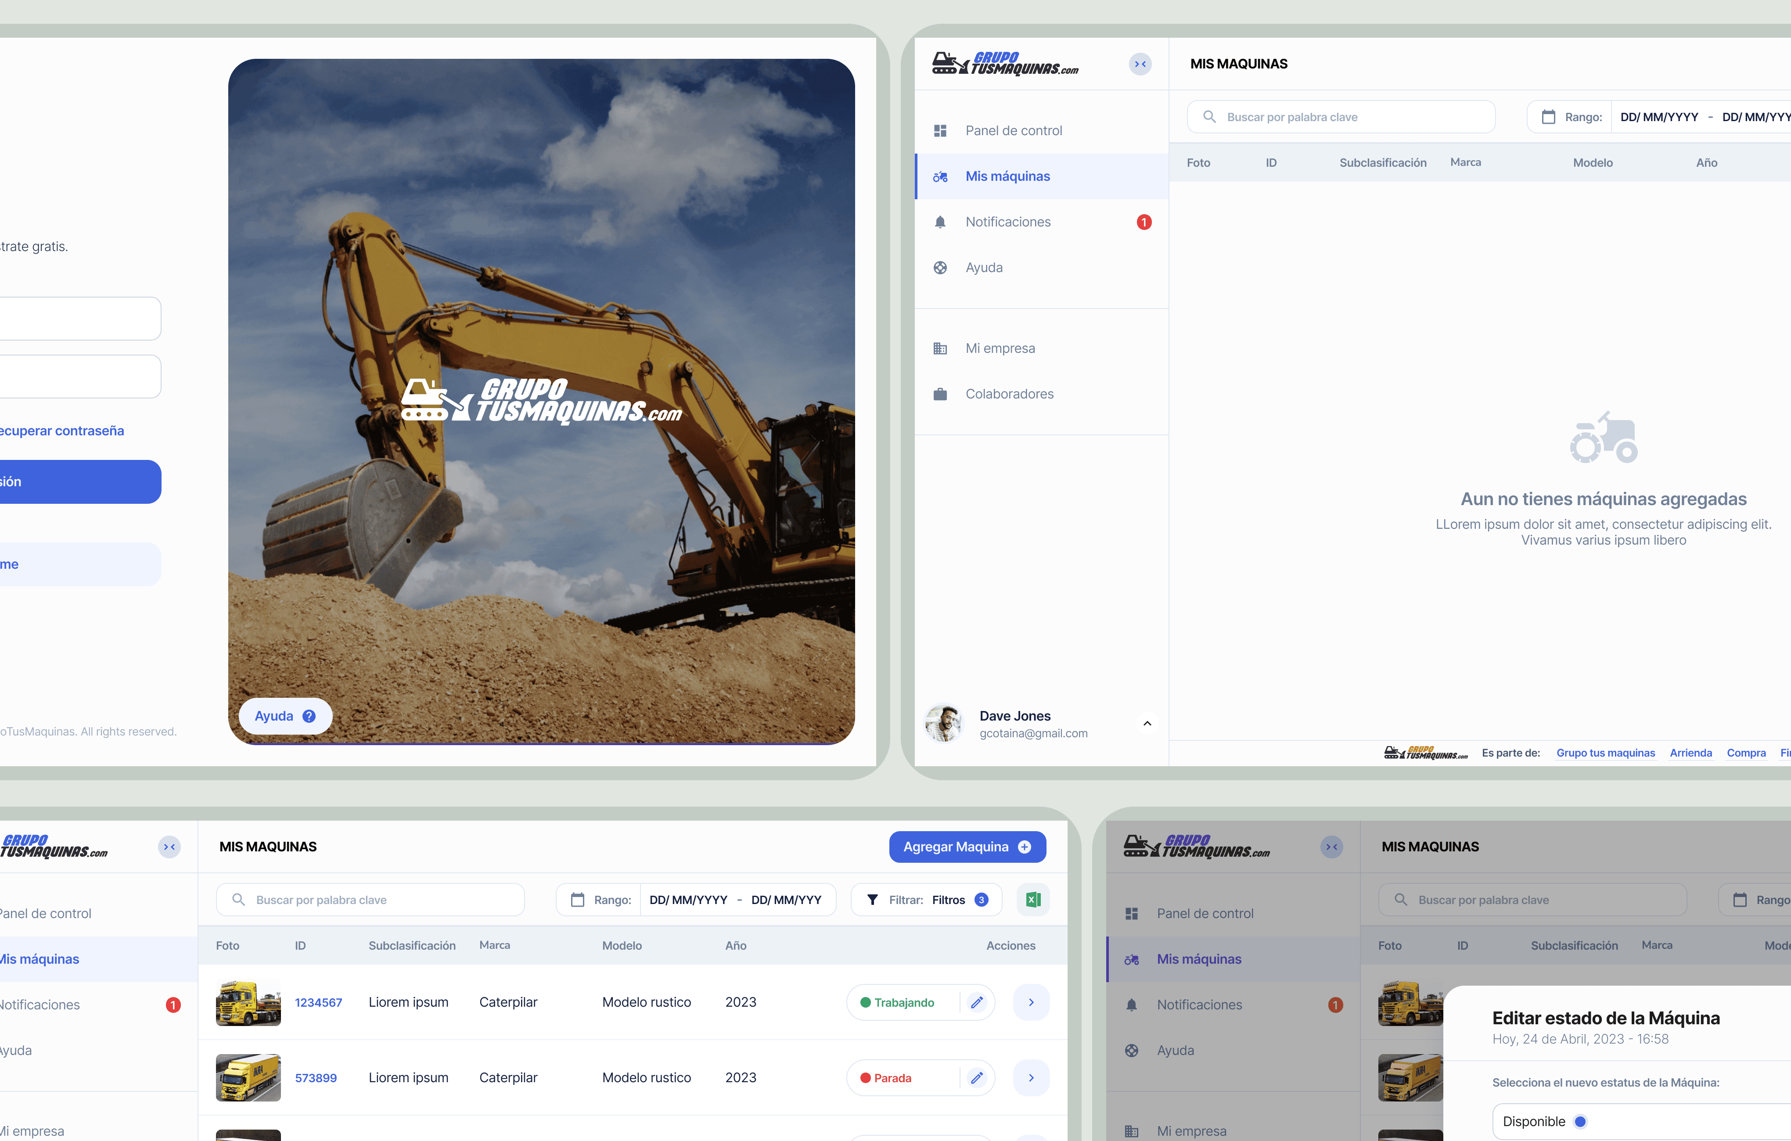Click the Colaboradores briefcase icon

point(940,394)
